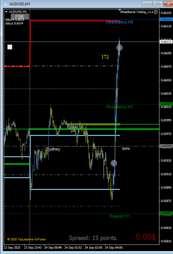
Task: Click the Resistance H1 label
Action: tap(120, 107)
